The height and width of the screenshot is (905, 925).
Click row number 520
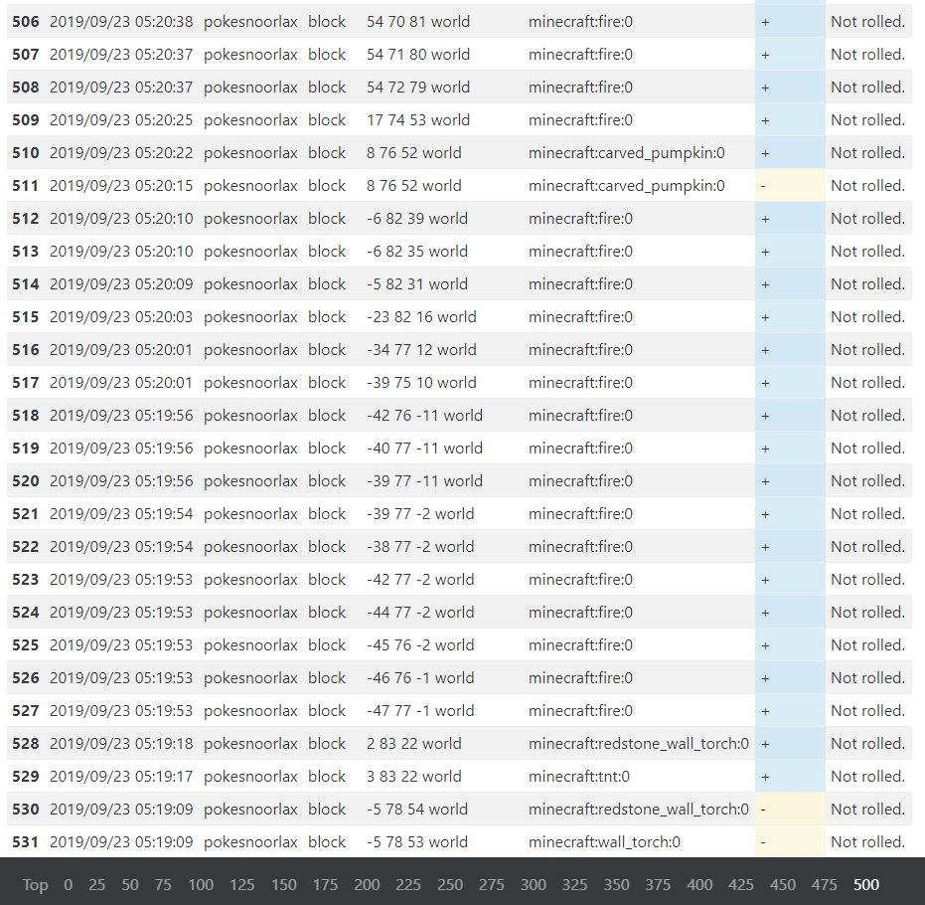click(x=26, y=481)
